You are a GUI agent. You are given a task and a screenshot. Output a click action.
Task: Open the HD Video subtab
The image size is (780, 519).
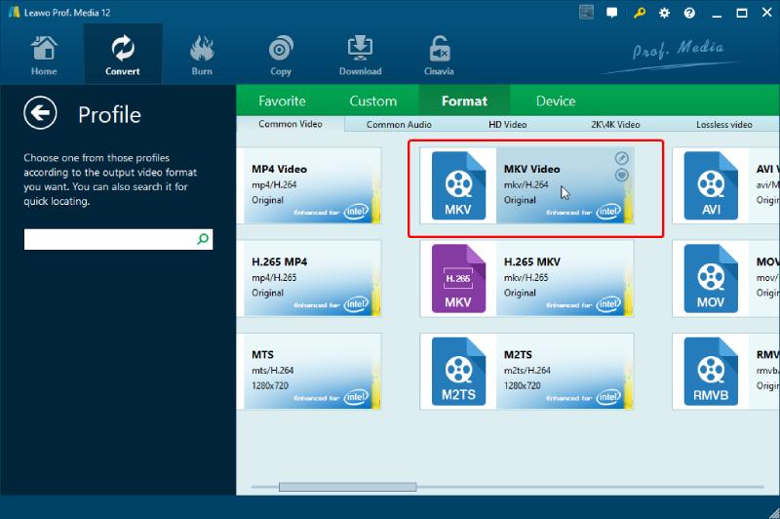[507, 125]
